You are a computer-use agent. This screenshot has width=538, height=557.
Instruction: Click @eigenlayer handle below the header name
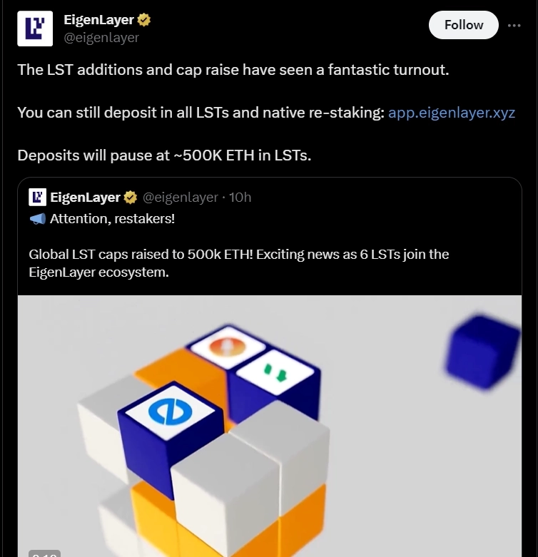[101, 37]
